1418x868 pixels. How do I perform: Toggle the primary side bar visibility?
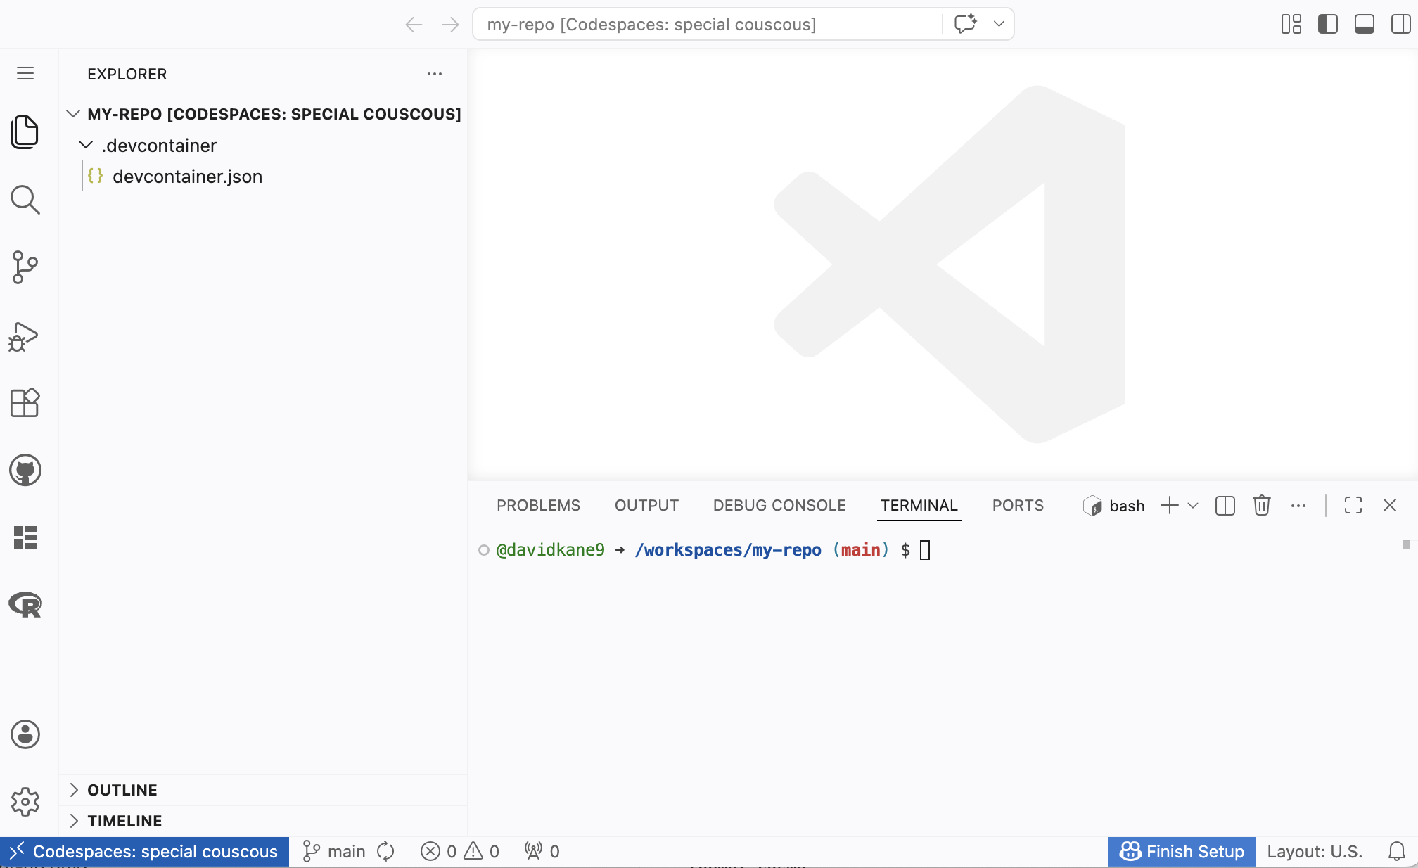1327,25
